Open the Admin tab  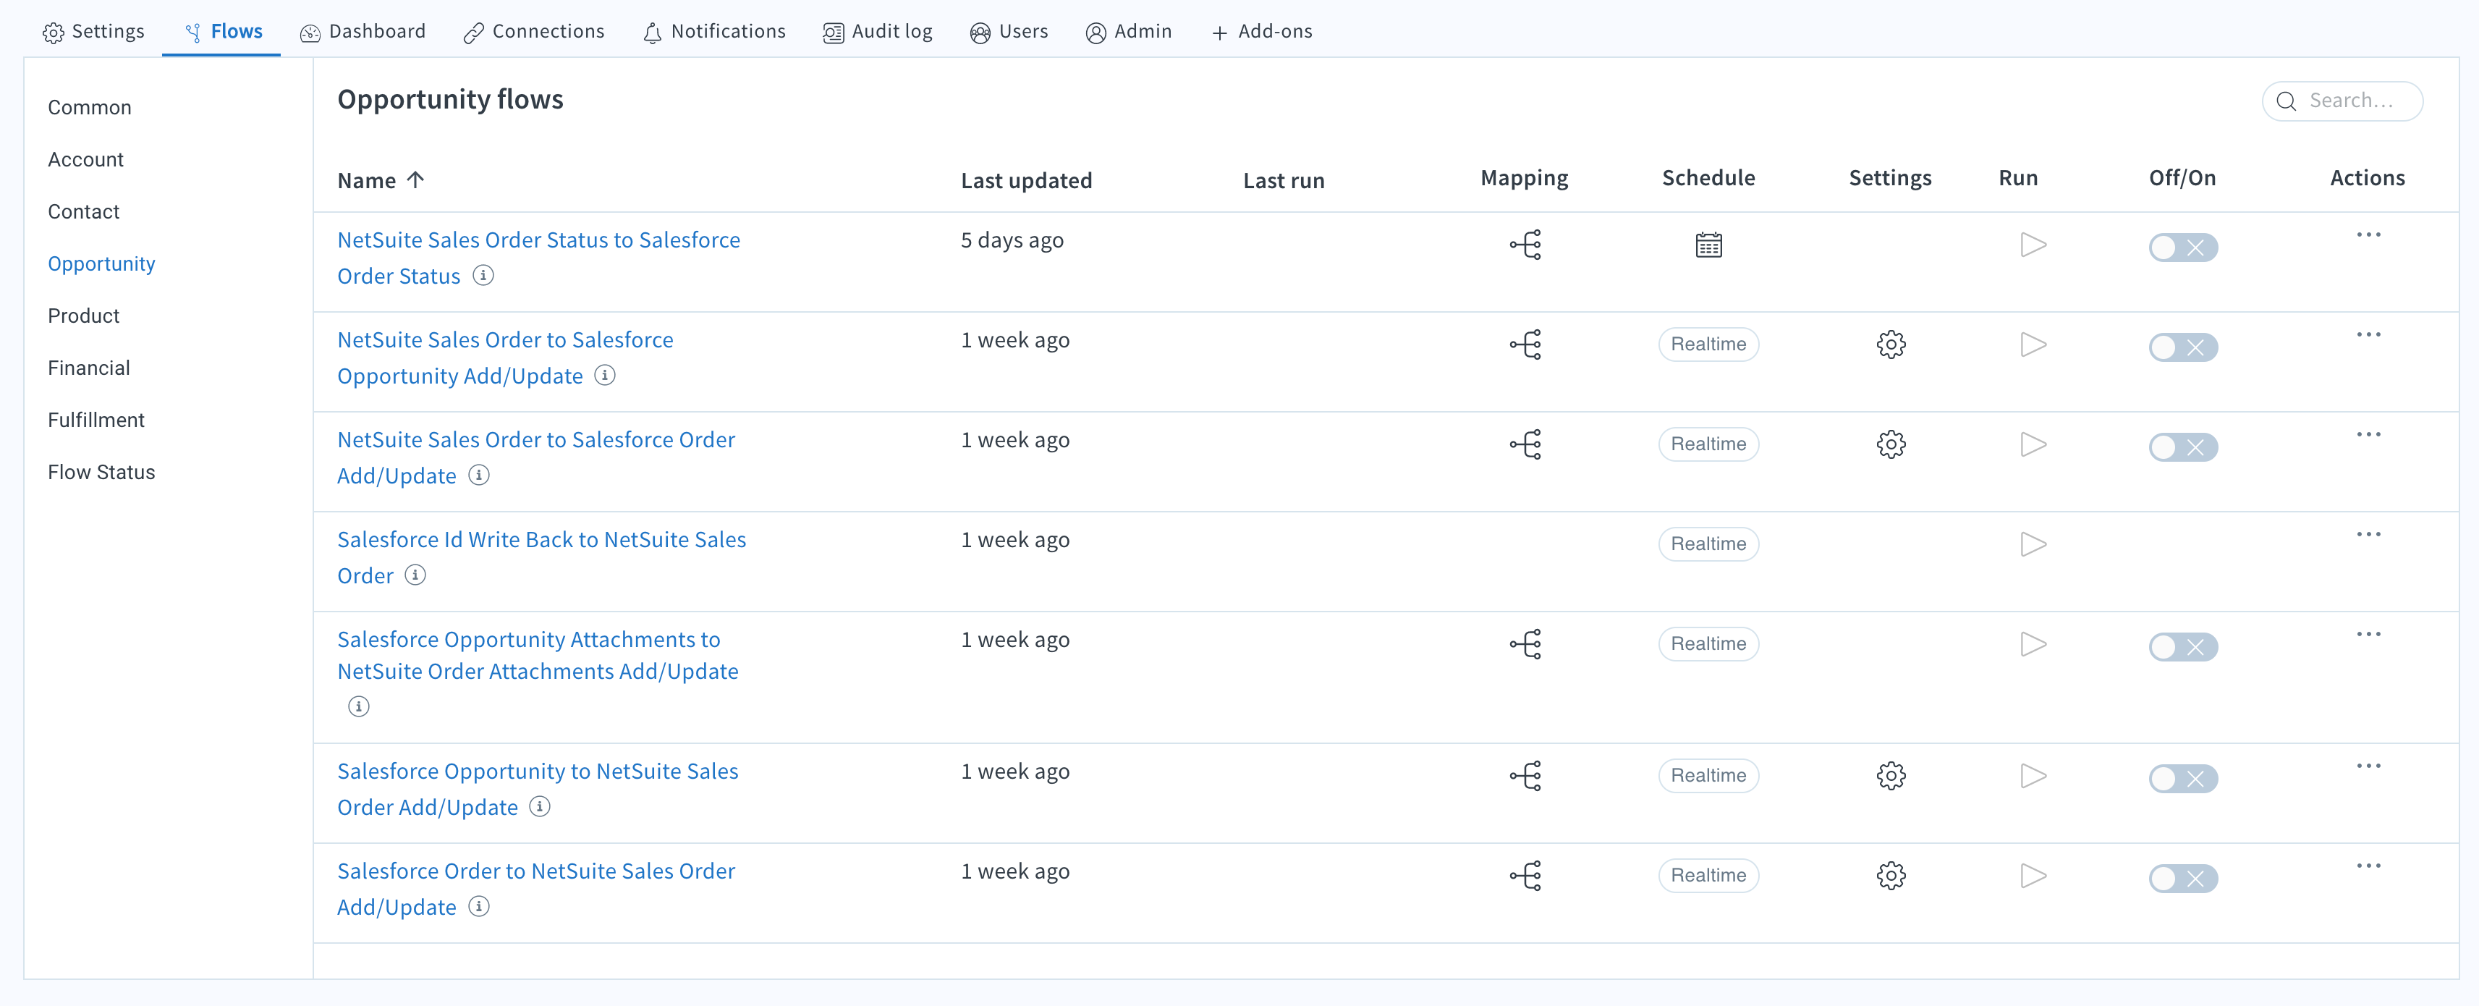pyautogui.click(x=1129, y=32)
